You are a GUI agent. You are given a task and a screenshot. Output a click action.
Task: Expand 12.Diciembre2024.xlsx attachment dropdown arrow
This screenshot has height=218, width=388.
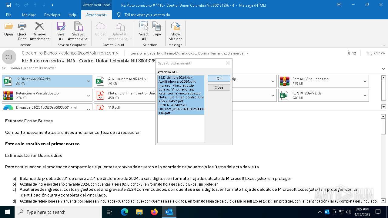[x=89, y=81]
